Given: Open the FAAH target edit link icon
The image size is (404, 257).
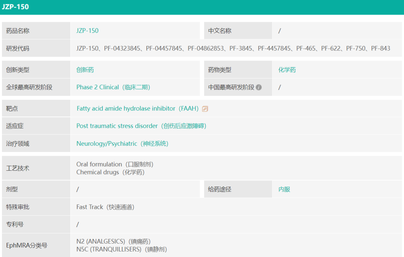Looking at the screenshot, I should 205,109.
